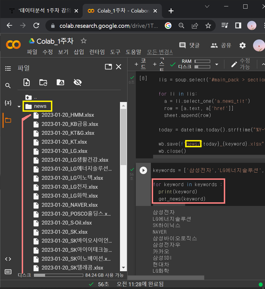Run the keywords cell play button
Screen dimensions: 265x289
coord(143,170)
